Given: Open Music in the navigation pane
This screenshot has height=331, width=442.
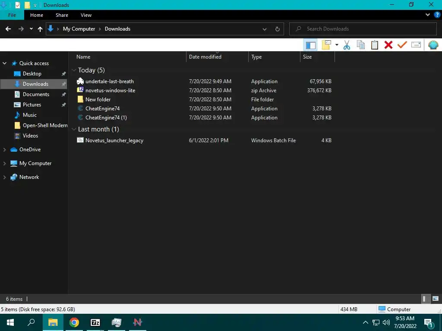Looking at the screenshot, I should (x=30, y=115).
